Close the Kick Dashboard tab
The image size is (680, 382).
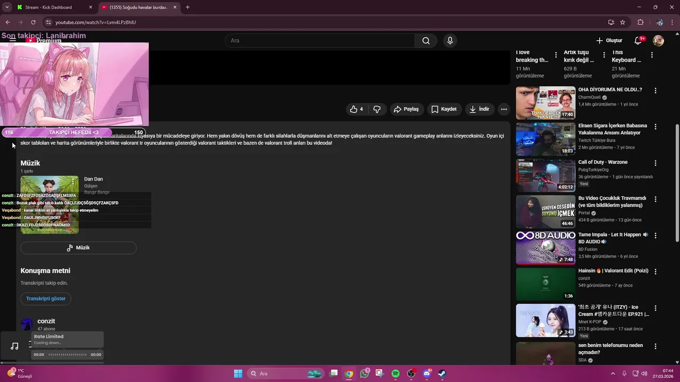click(x=91, y=7)
